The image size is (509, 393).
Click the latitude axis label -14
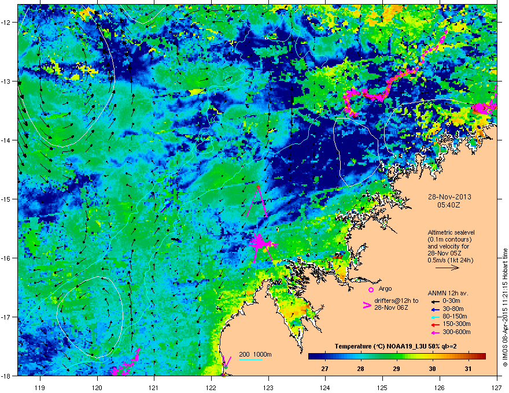coord(6,140)
